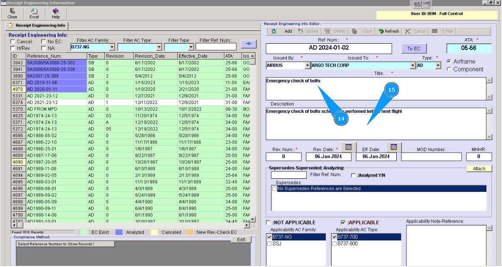Open the Eff. Date calendar picker
The width and height of the screenshot is (502, 267).
(393, 147)
